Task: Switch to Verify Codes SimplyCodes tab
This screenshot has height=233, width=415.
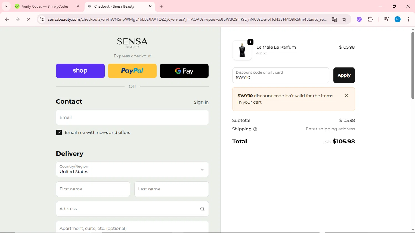Action: [45, 6]
